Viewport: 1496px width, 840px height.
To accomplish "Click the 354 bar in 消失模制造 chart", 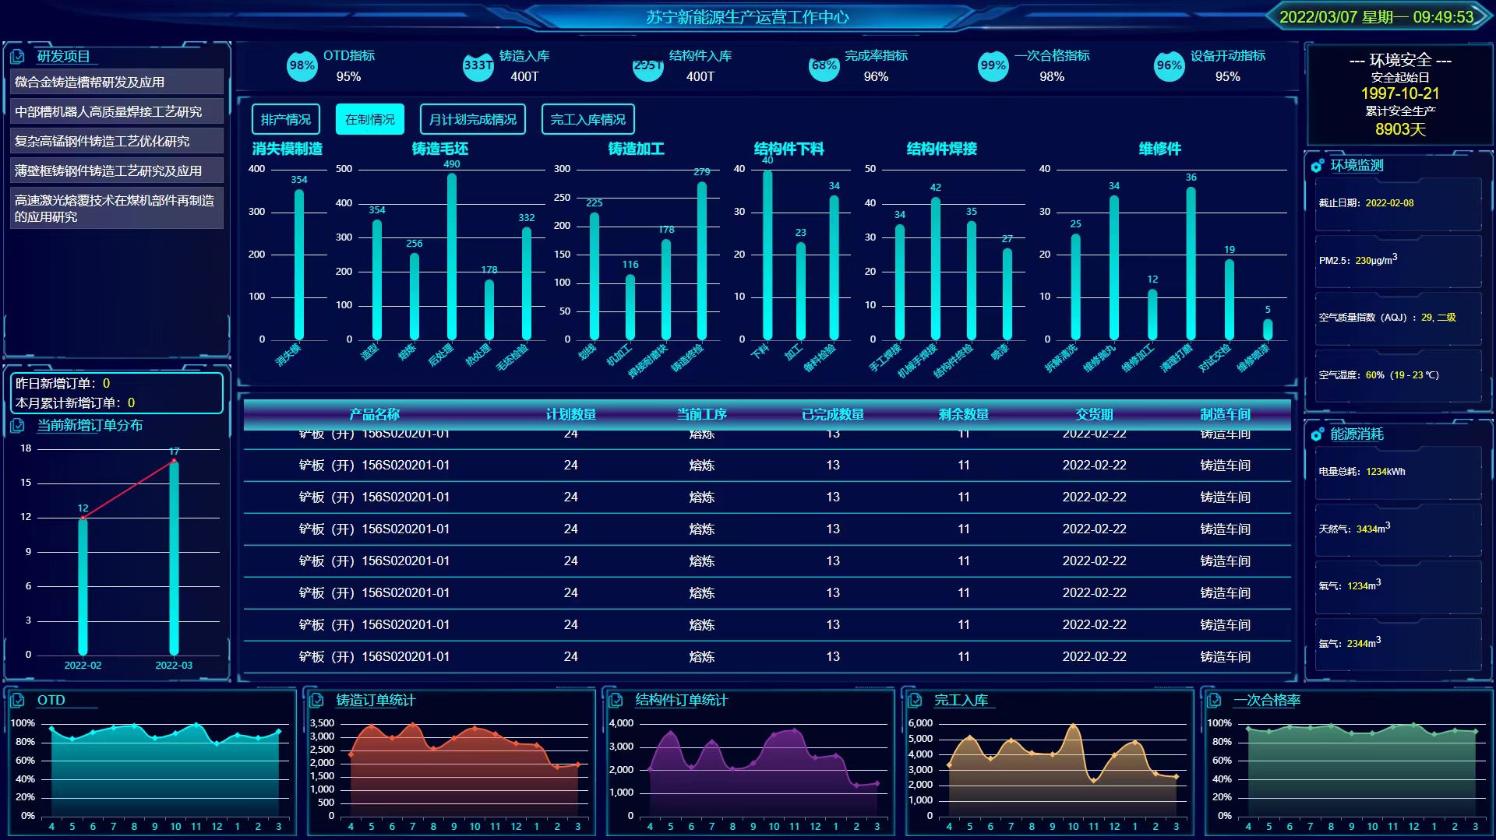I will pyautogui.click(x=299, y=265).
